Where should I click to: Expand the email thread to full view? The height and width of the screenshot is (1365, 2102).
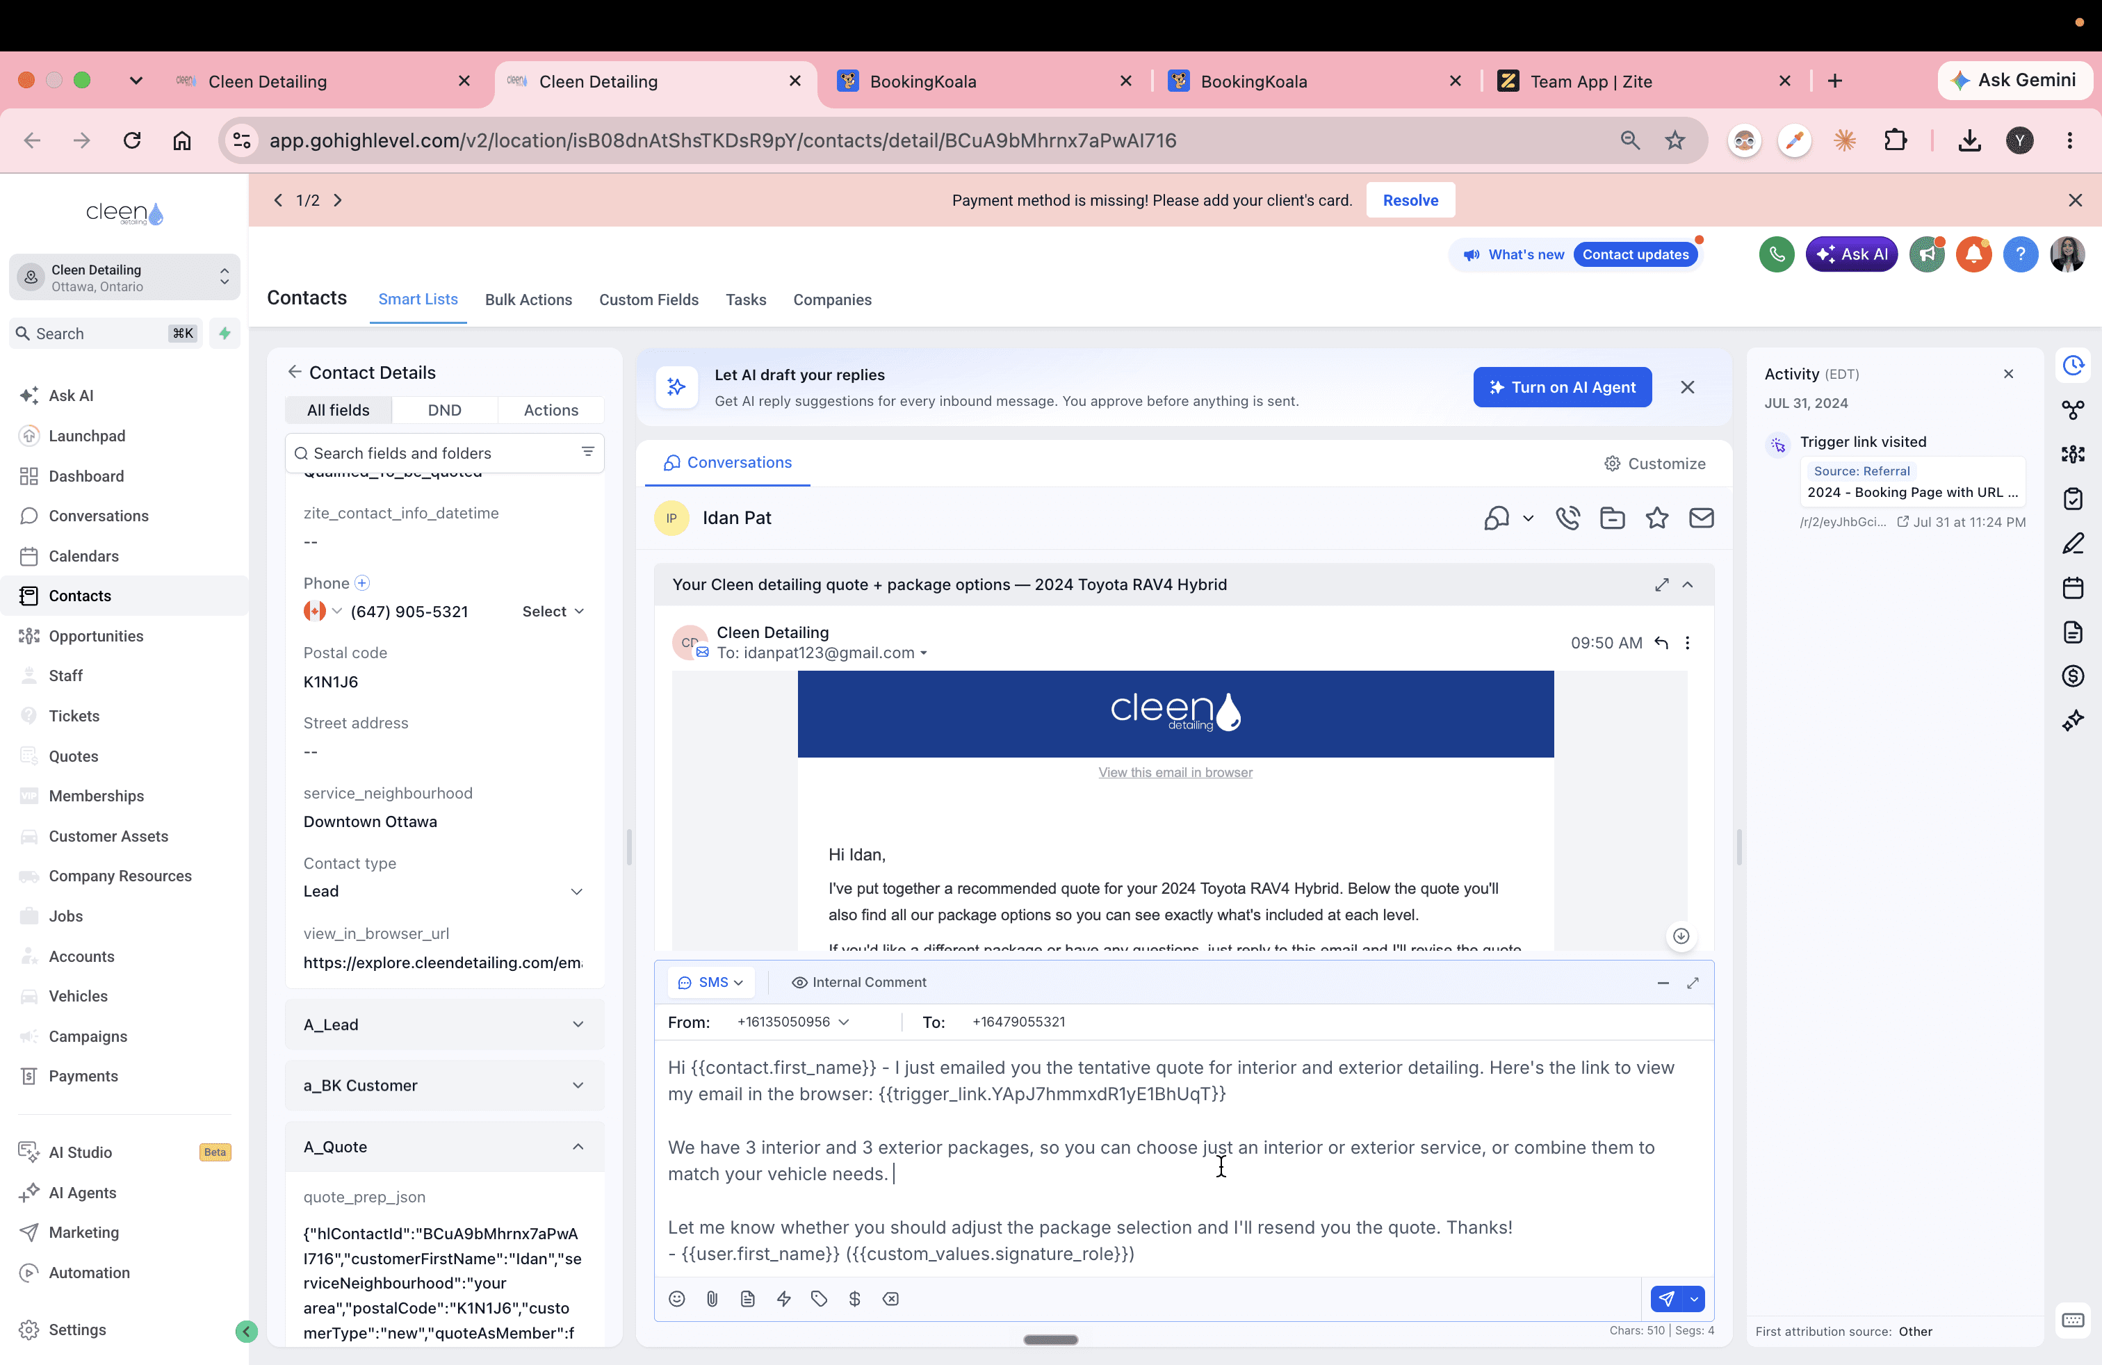click(x=1661, y=585)
